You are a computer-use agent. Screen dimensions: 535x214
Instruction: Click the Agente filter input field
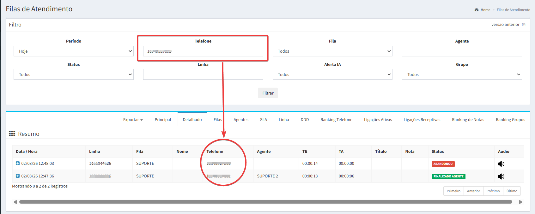pos(462,51)
